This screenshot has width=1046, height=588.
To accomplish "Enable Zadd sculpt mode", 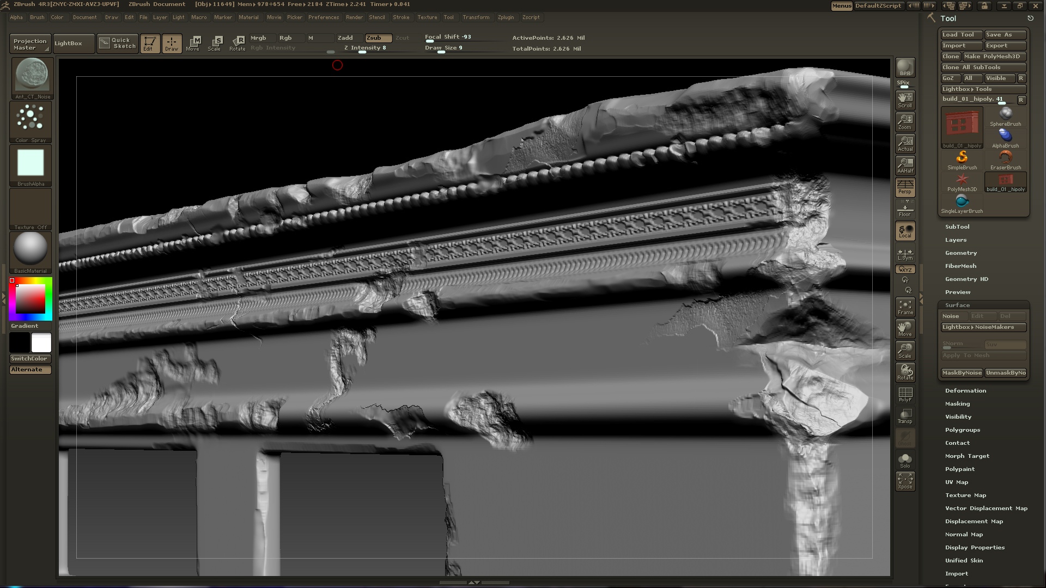I will 345,38.
